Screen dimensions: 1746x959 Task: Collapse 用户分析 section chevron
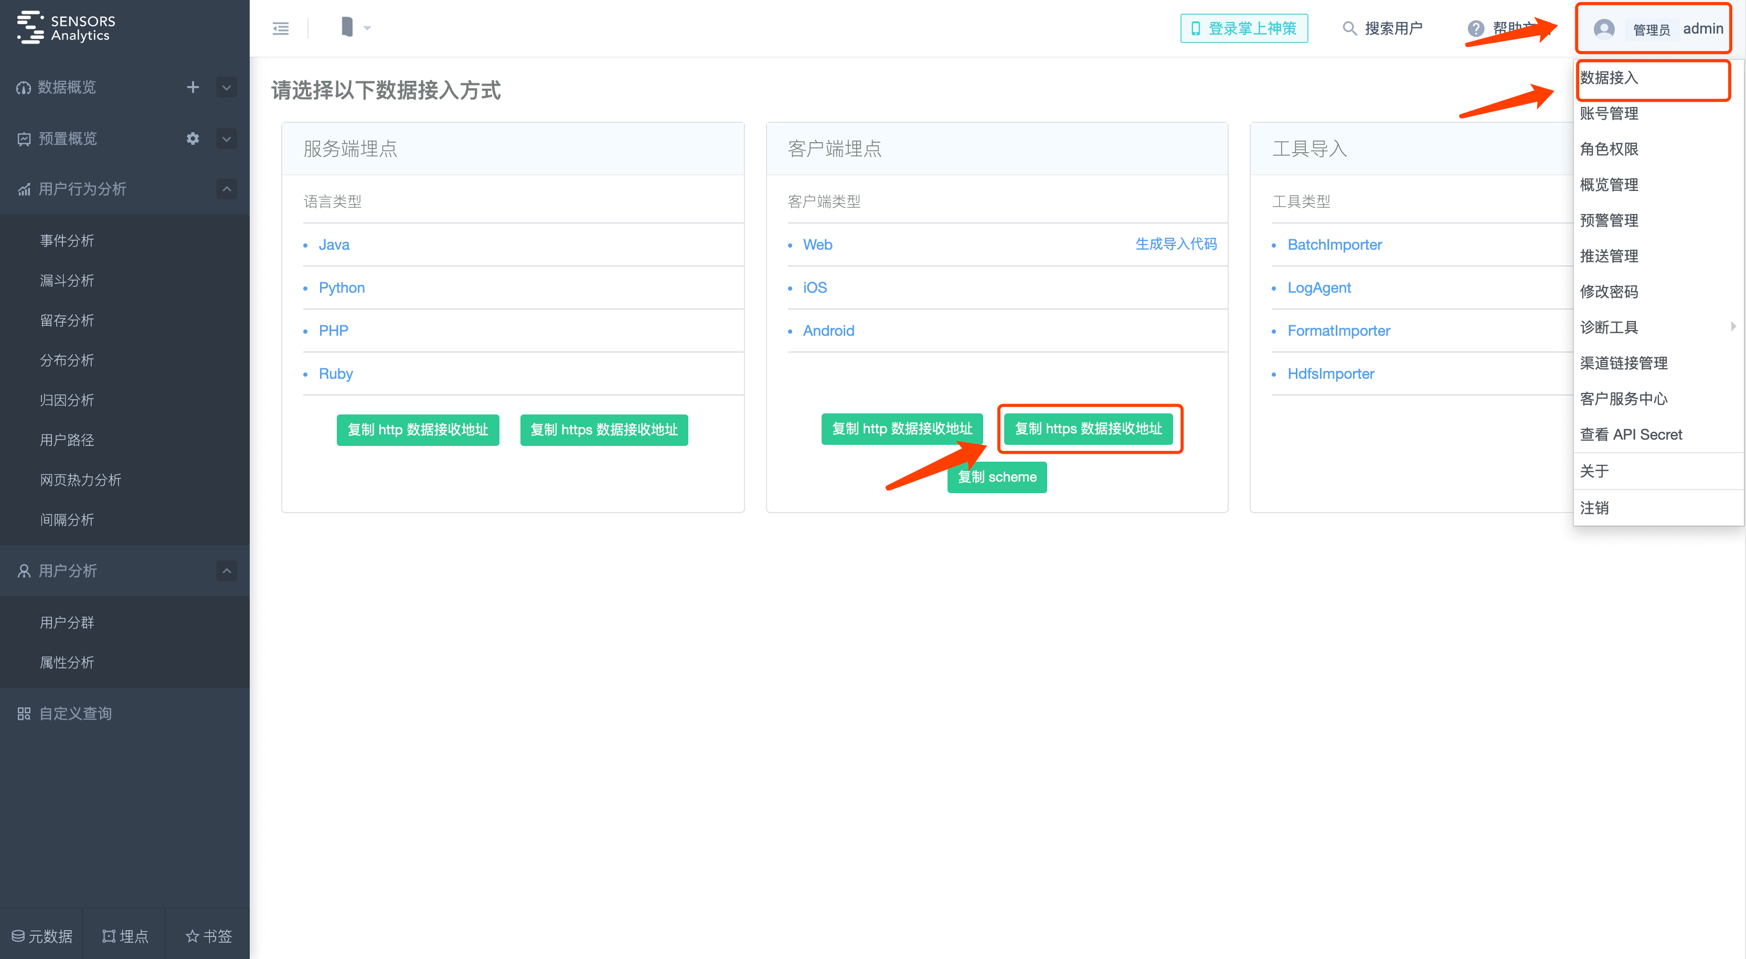(227, 571)
